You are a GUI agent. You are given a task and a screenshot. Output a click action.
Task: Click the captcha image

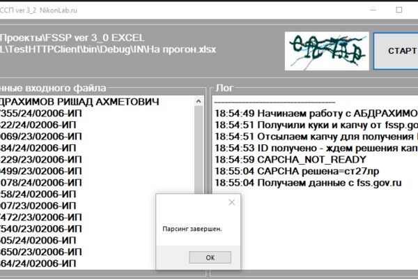[327, 51]
